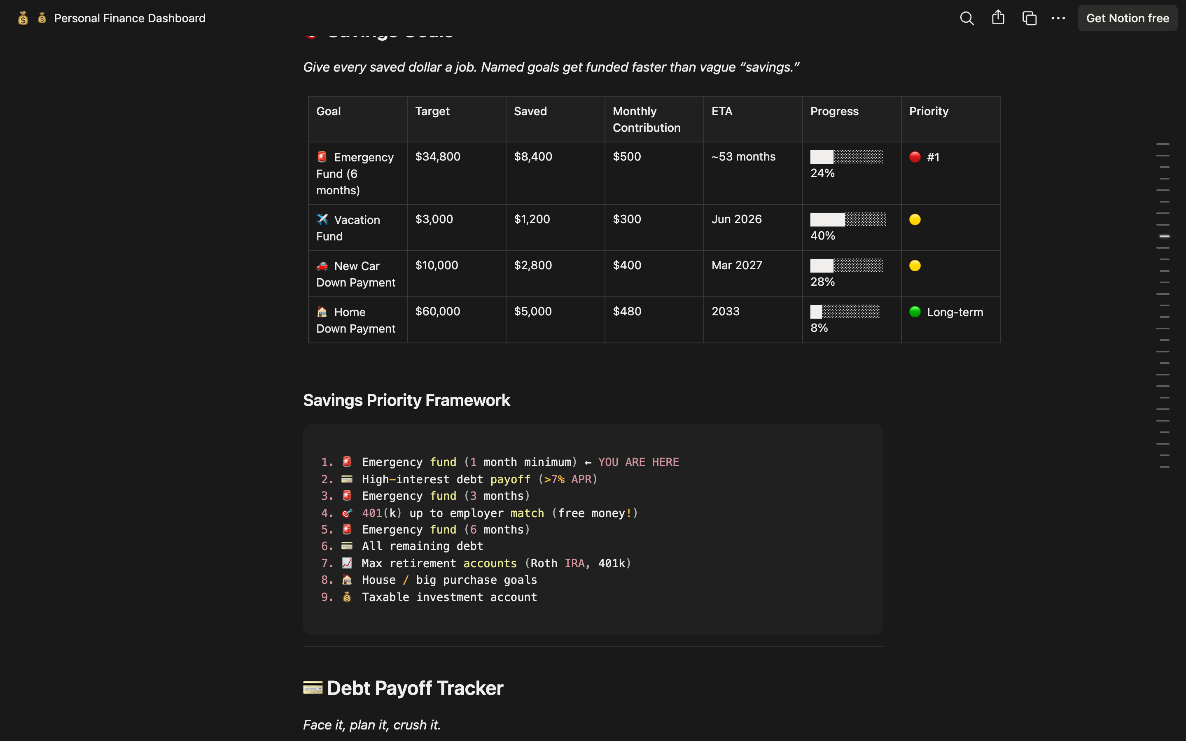The image size is (1186, 741).
Task: Click the yellow priority dot in New Car row
Action: point(915,266)
